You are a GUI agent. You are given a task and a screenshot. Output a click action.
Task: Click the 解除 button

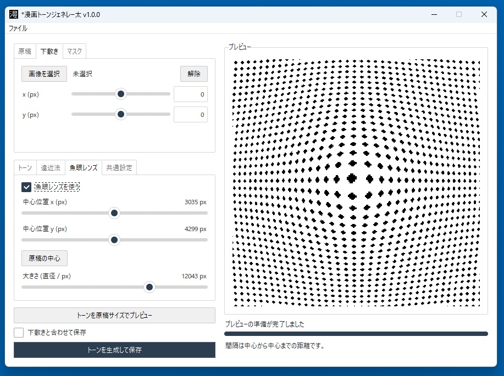click(x=194, y=74)
